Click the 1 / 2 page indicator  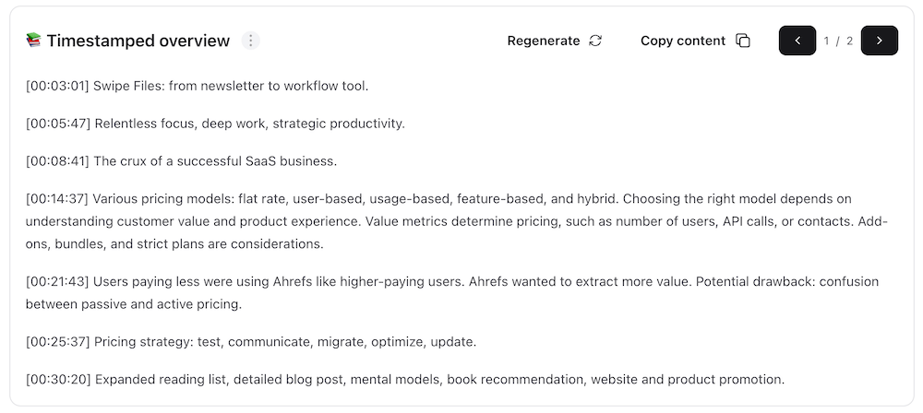click(838, 41)
